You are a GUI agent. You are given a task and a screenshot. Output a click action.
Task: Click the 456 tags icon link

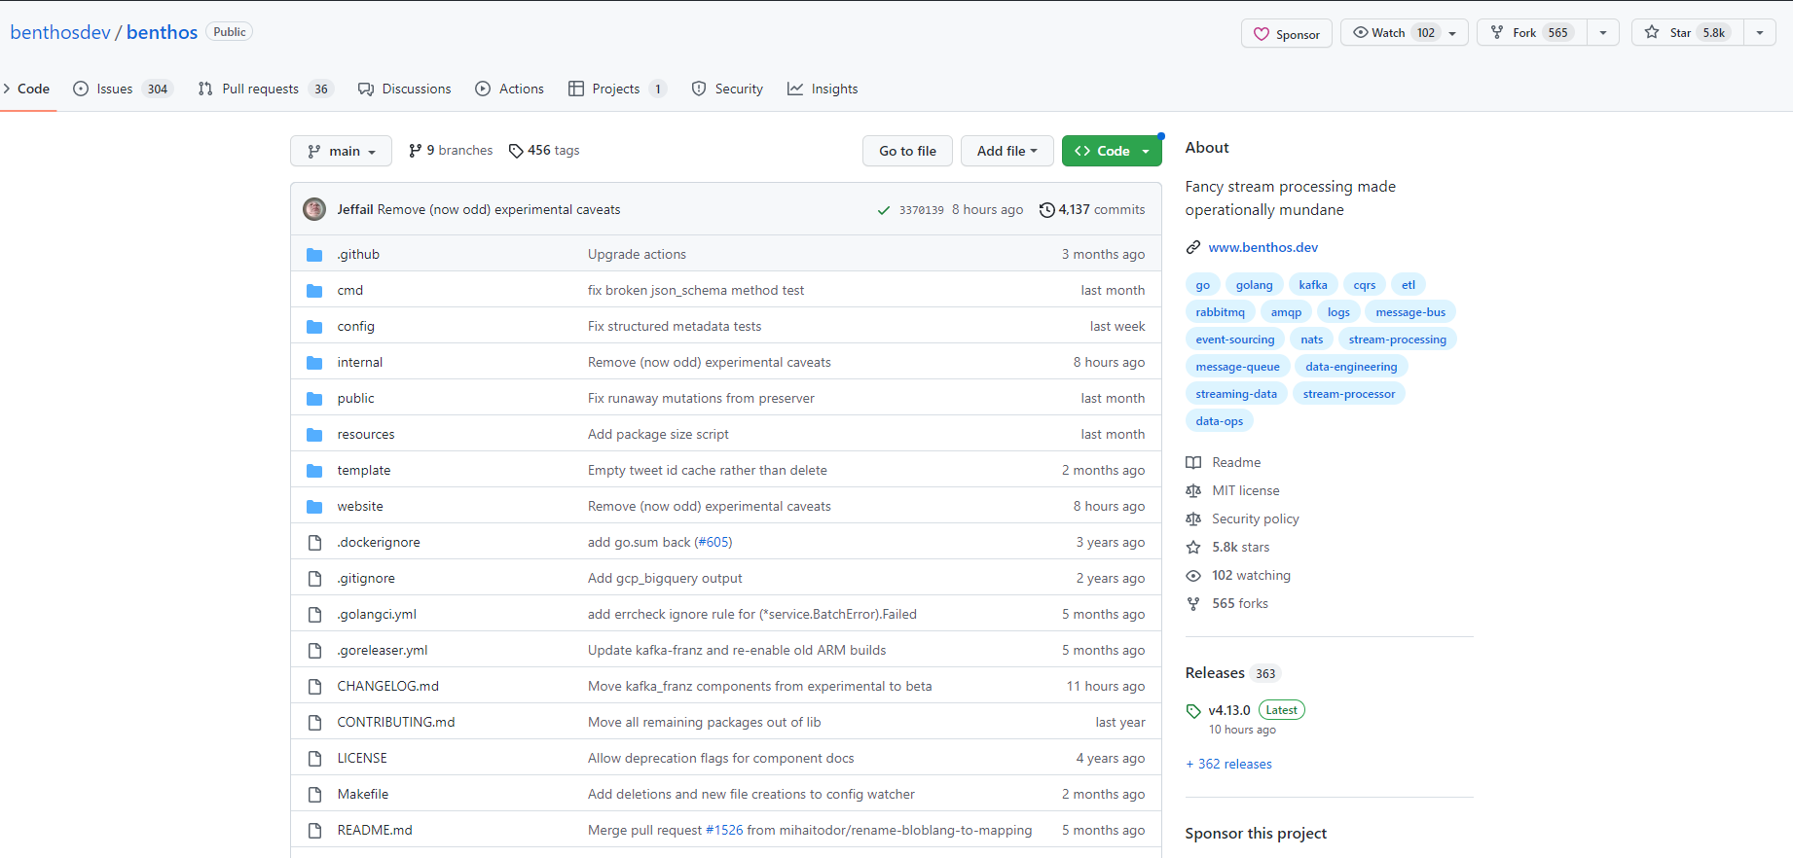(543, 151)
